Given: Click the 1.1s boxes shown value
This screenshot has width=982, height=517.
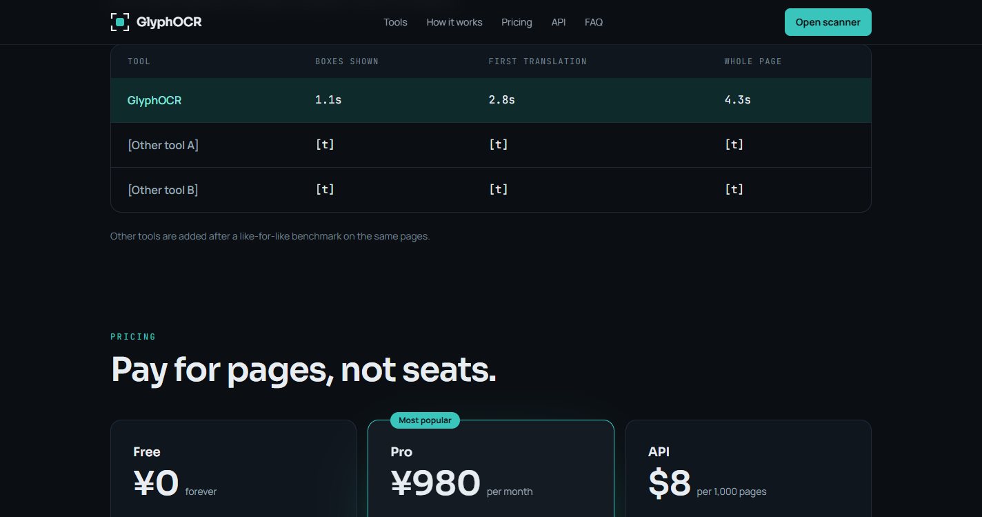Looking at the screenshot, I should pos(328,100).
